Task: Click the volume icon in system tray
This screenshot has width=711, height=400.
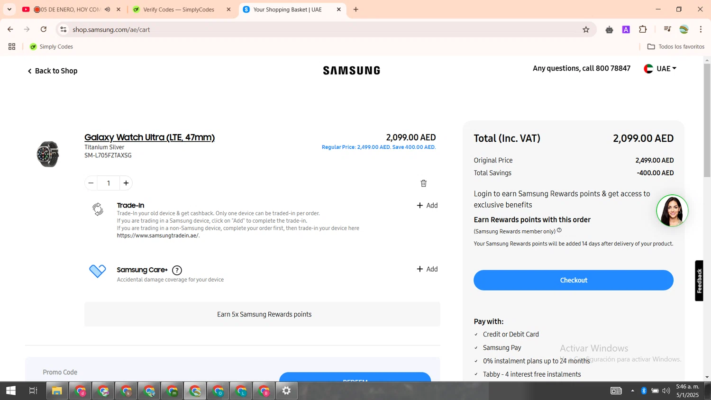Action: [x=666, y=391]
